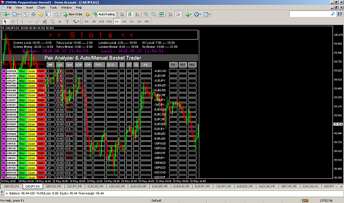344x203 pixels.
Task: Open the Insert menu
Action: (x=30, y=8)
